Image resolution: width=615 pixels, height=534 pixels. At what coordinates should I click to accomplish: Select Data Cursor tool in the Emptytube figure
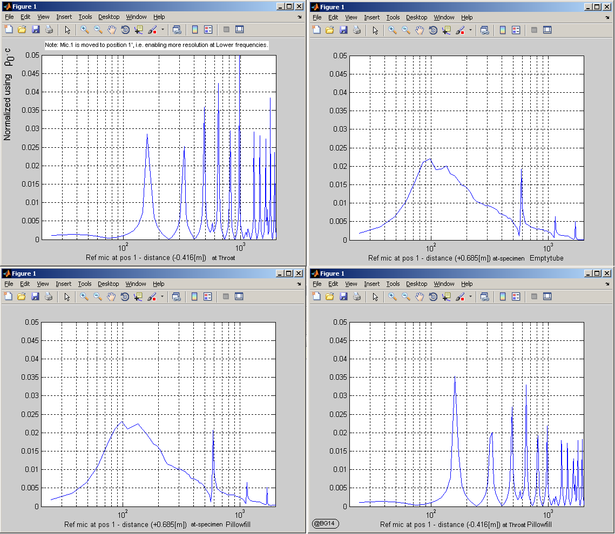[447, 30]
